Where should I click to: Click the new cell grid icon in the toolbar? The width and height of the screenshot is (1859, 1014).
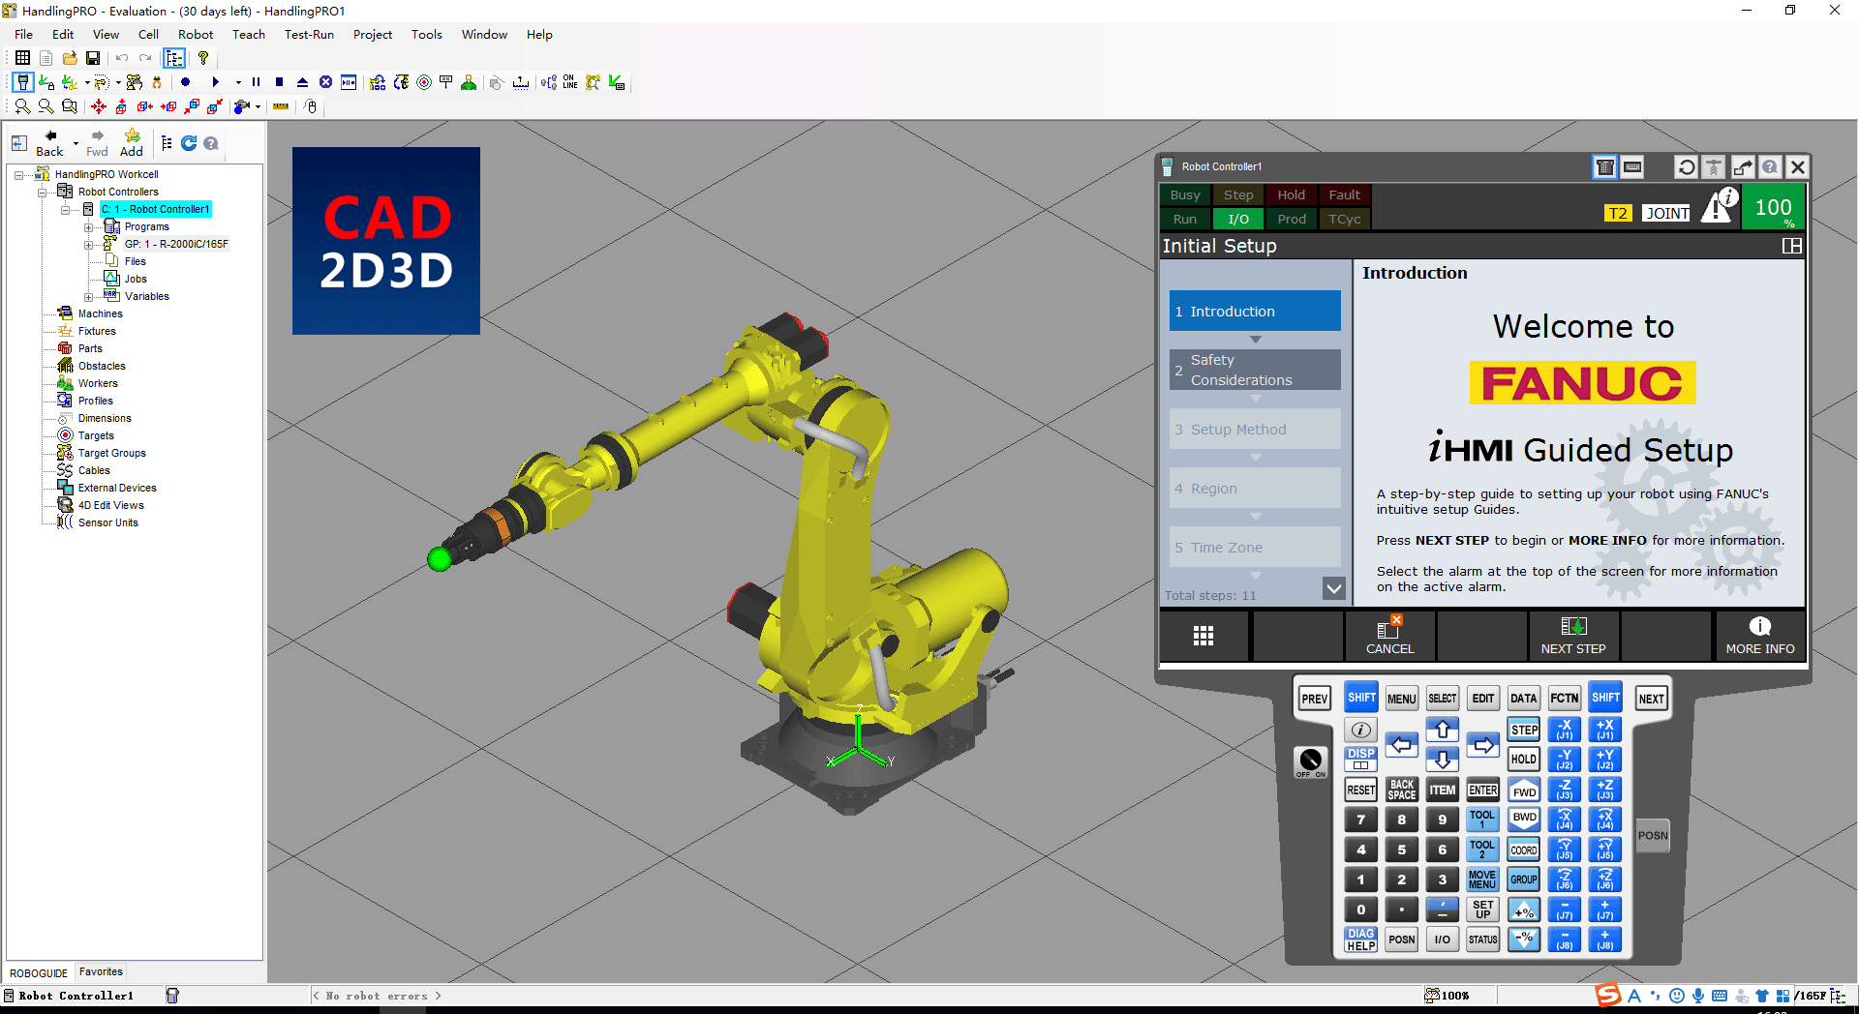22,58
